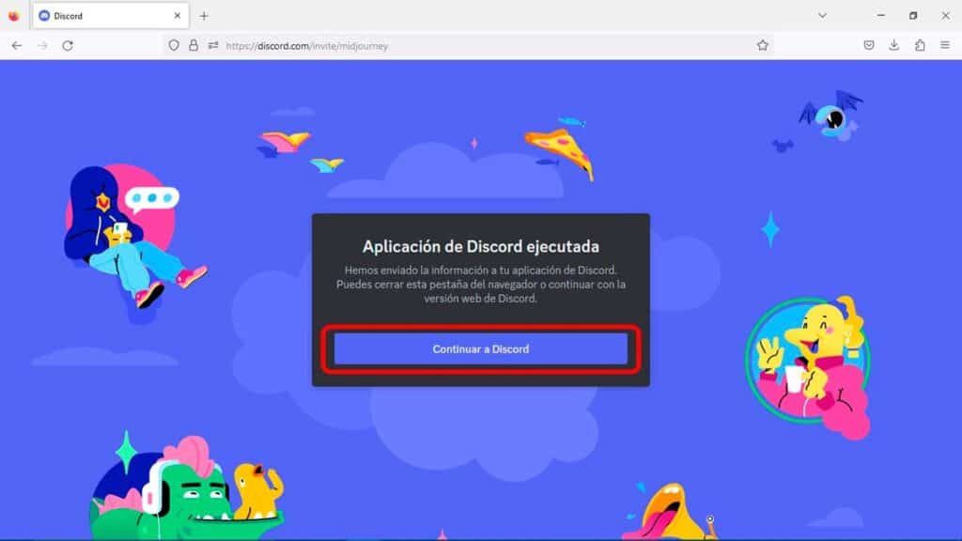Restore down the Firefox window

(x=913, y=15)
